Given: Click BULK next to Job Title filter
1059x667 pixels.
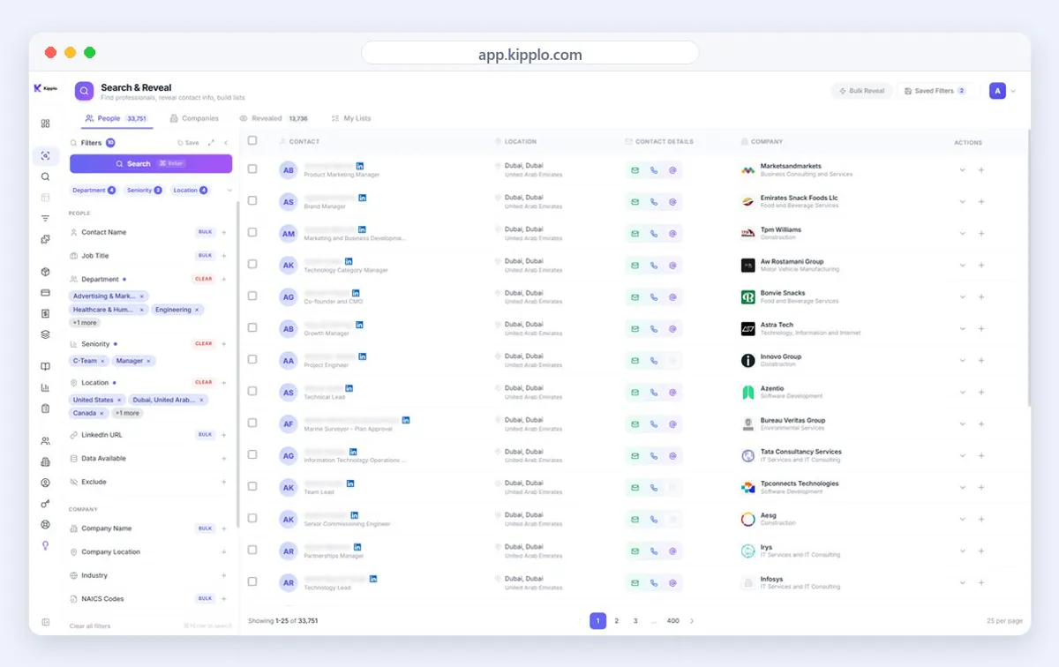Looking at the screenshot, I should click(x=206, y=256).
